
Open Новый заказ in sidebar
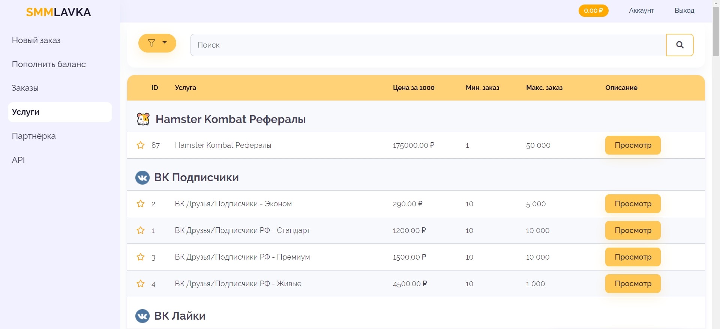(x=36, y=41)
